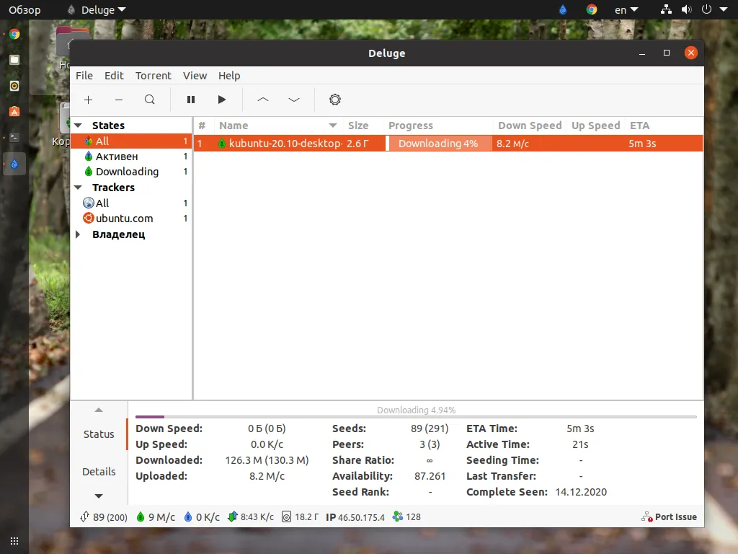Switch to the Details tab

click(x=99, y=472)
